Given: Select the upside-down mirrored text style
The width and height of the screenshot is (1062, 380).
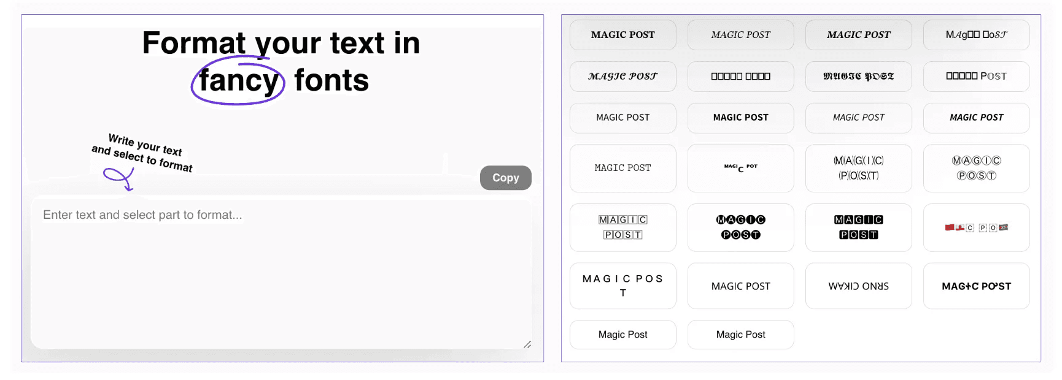Looking at the screenshot, I should [x=858, y=286].
